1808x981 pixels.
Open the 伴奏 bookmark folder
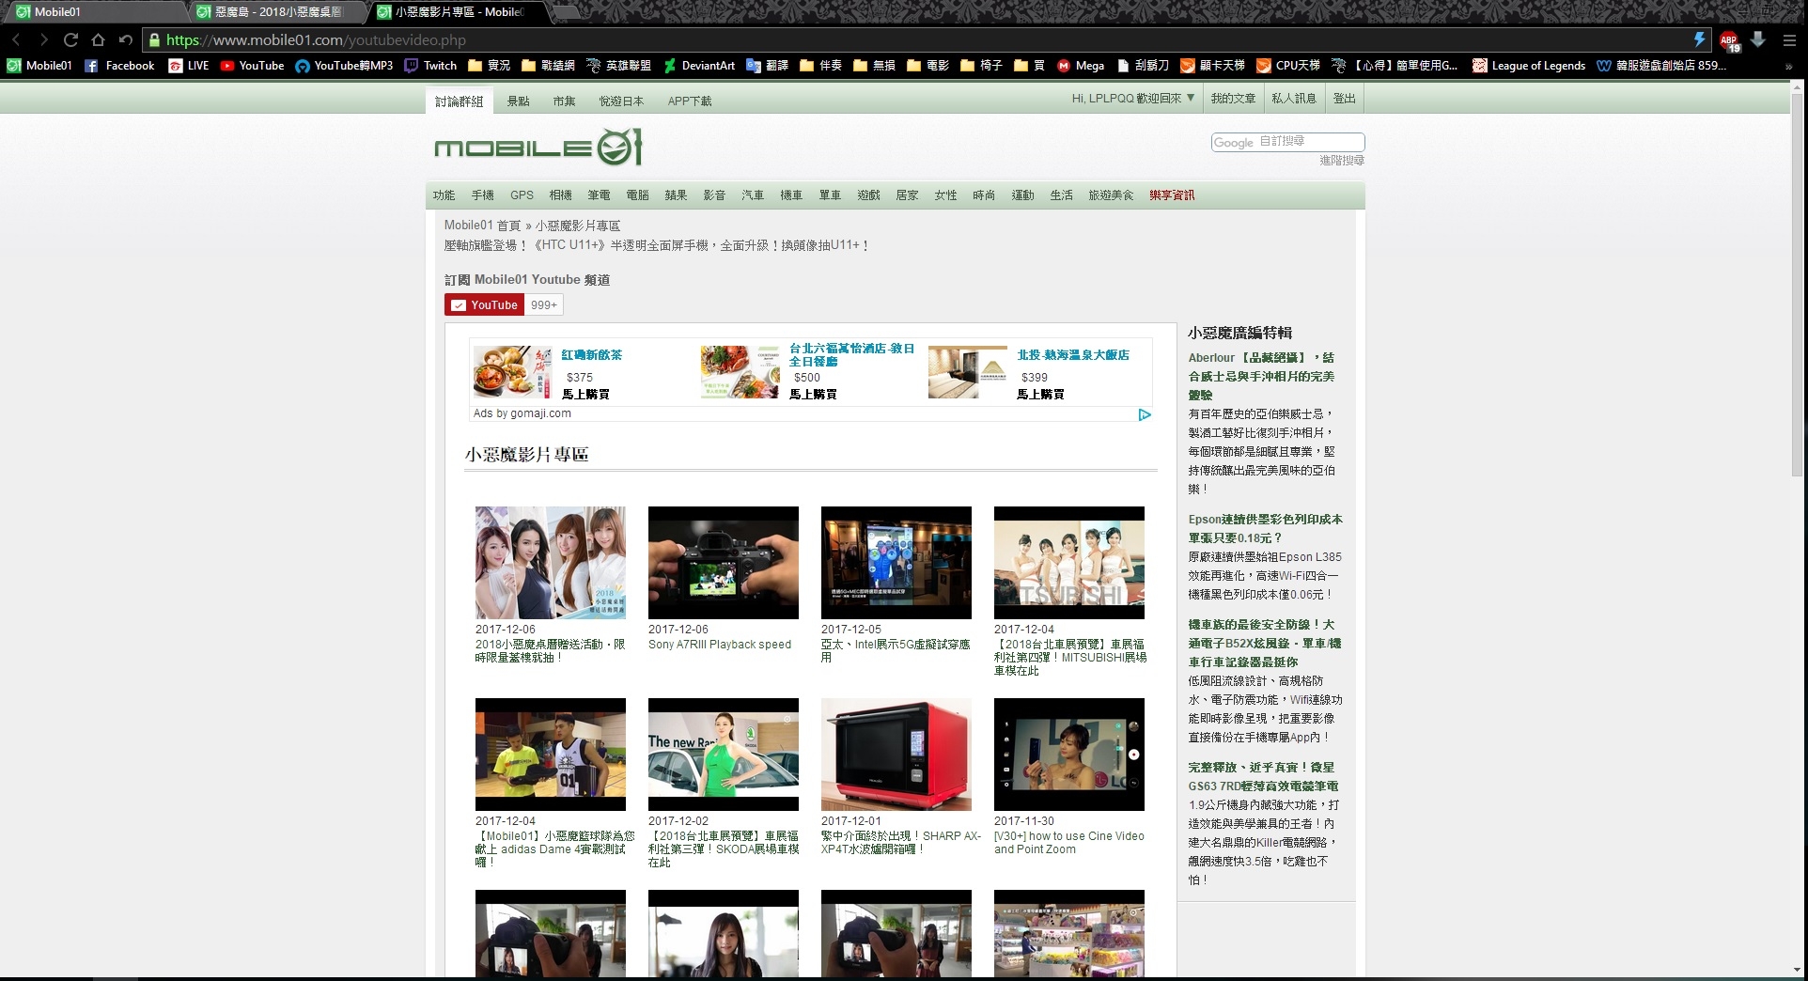coord(820,66)
